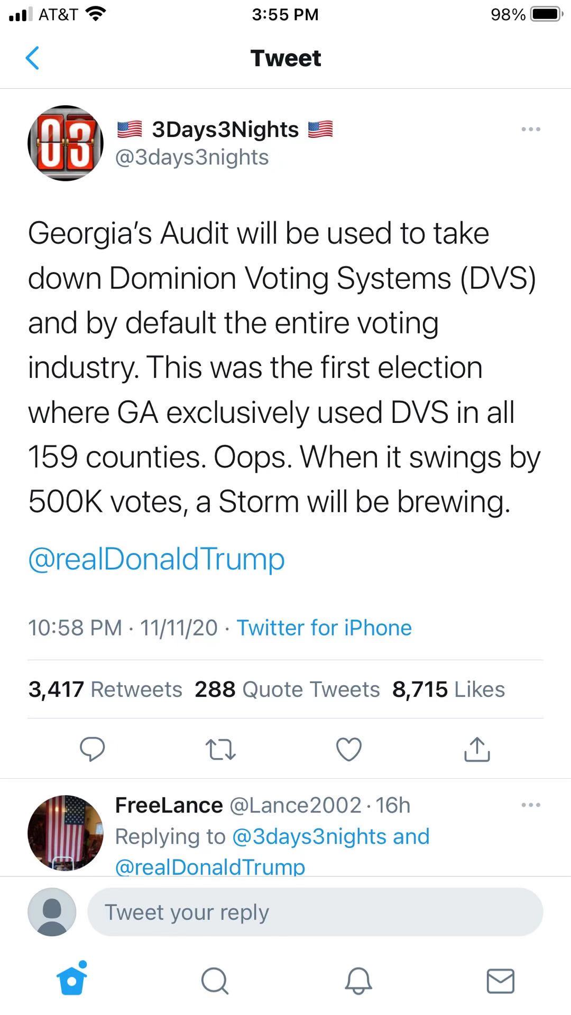
Task: Open the Notifications bell icon
Action: click(x=358, y=981)
